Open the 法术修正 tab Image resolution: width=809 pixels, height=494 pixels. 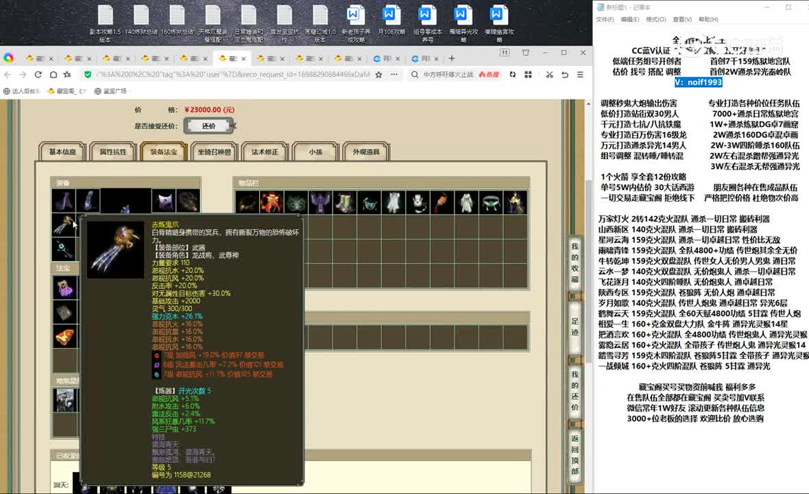pos(265,152)
